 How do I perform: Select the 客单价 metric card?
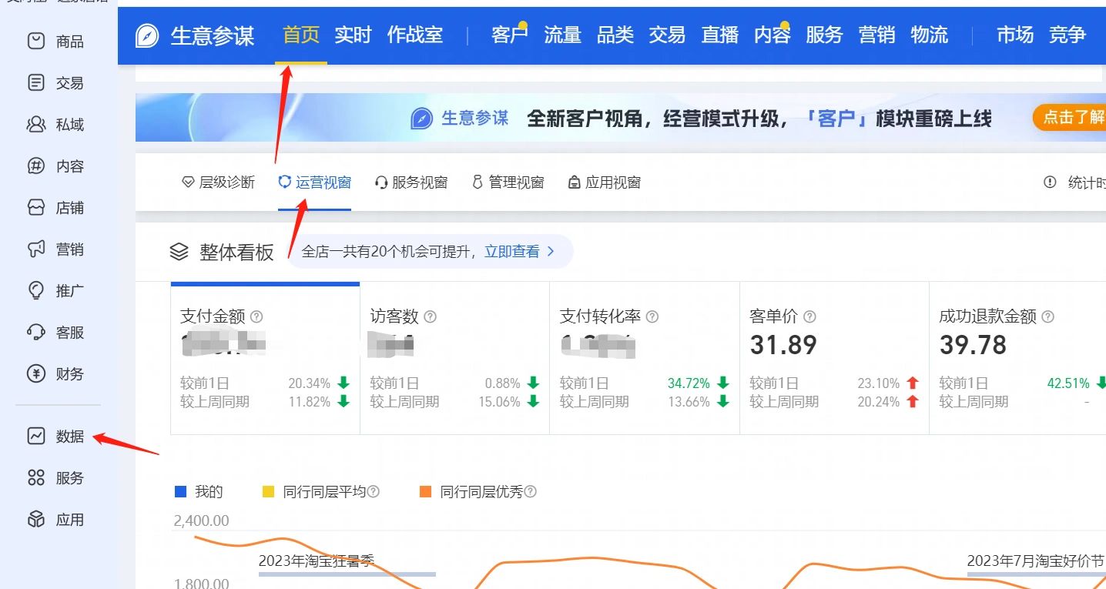click(834, 358)
